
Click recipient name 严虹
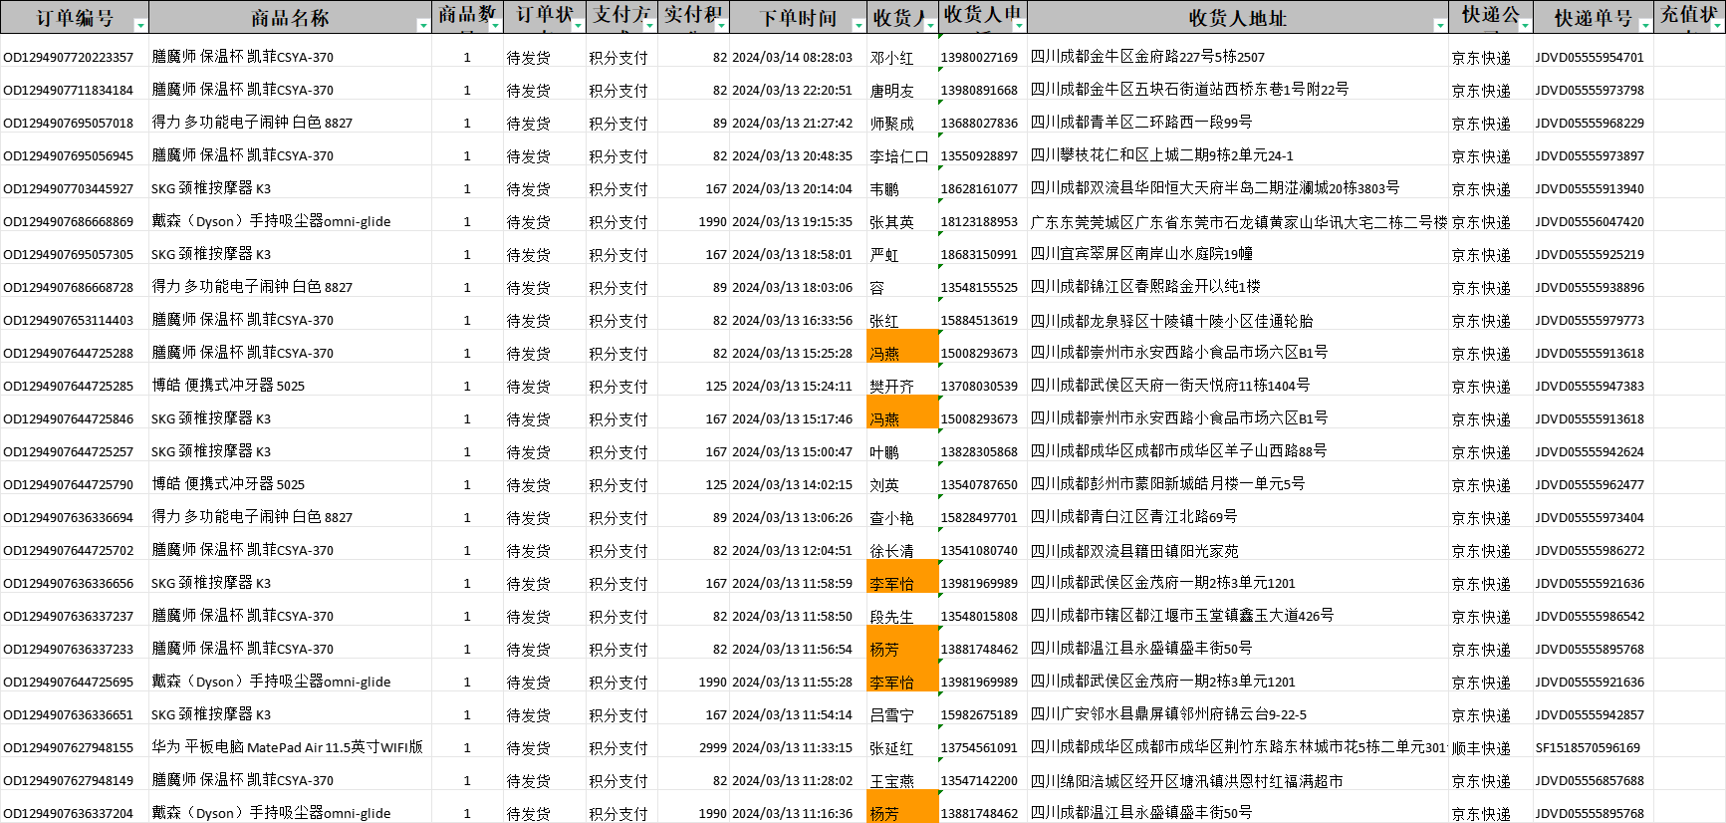point(884,255)
